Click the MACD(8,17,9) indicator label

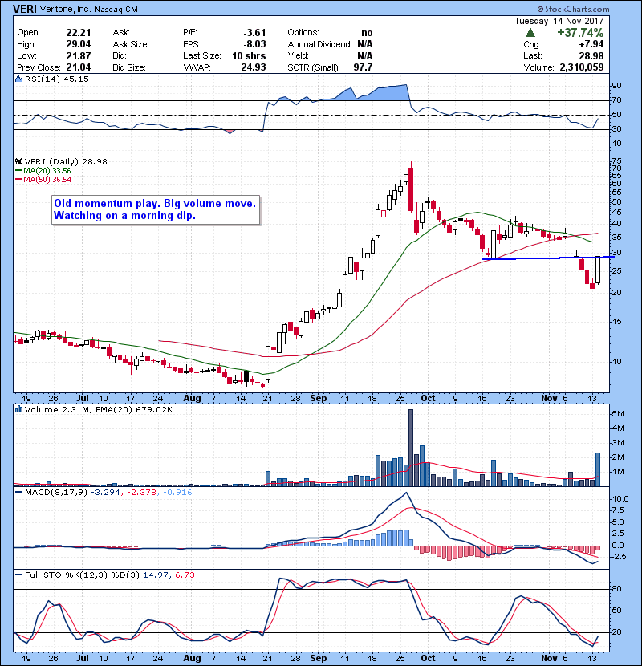(x=55, y=493)
